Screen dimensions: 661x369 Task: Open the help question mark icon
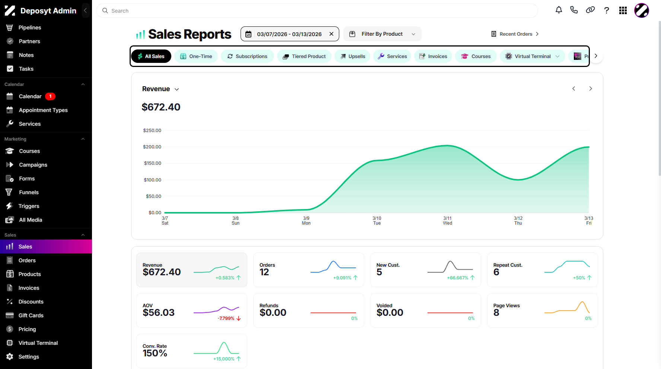[607, 10]
